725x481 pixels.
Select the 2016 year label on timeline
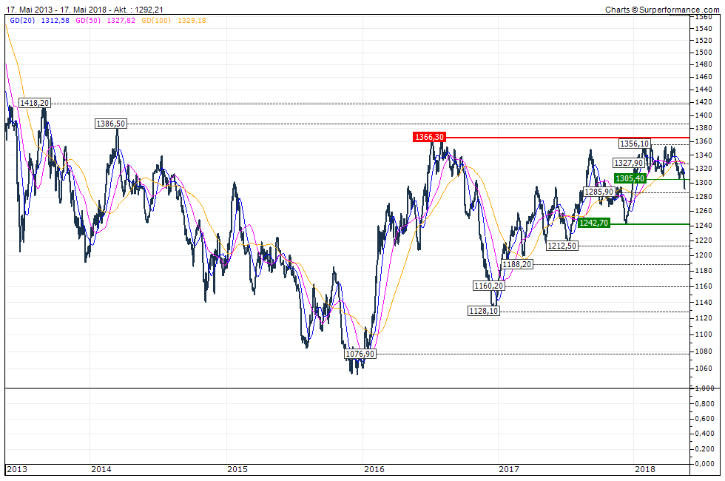click(x=374, y=470)
